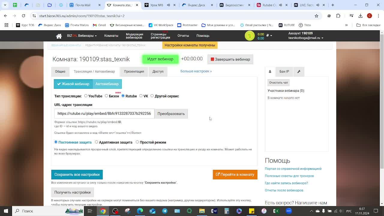View site information icon in address bar
Screen dimensions: 384x216
34,16
